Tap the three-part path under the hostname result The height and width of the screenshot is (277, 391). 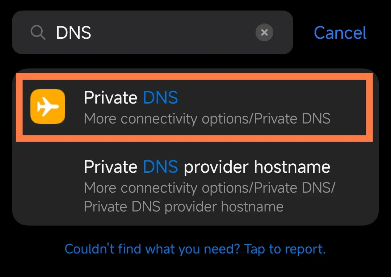pyautogui.click(x=210, y=197)
